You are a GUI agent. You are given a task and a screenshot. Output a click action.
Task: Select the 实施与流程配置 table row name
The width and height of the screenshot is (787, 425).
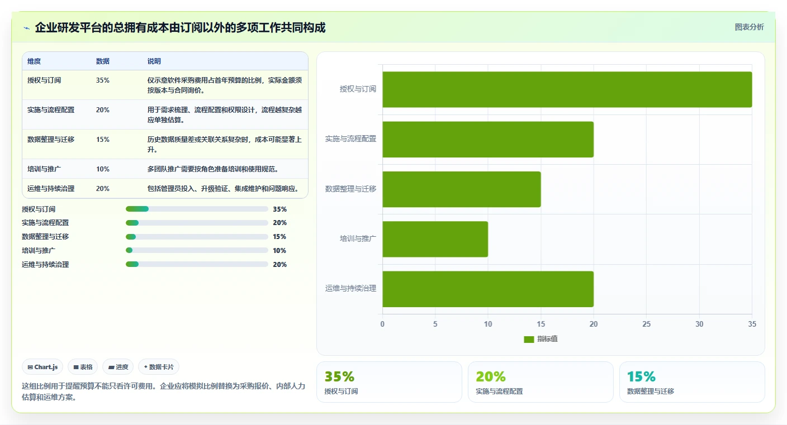tap(51, 110)
